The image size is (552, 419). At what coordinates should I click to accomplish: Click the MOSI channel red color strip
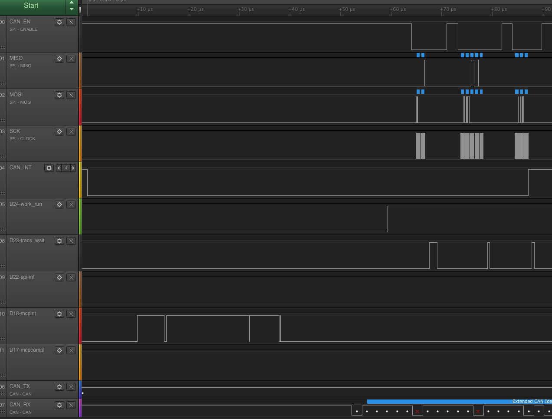tap(80, 107)
